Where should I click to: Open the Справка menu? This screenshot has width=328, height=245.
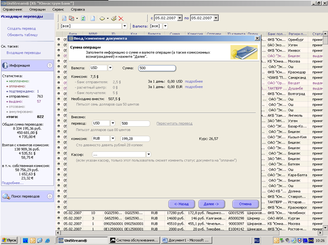coord(77,9)
